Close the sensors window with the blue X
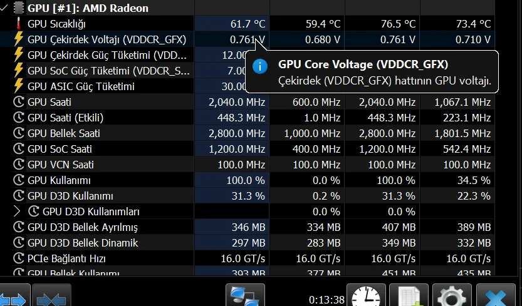The height and width of the screenshot is (306, 522). tap(495, 296)
